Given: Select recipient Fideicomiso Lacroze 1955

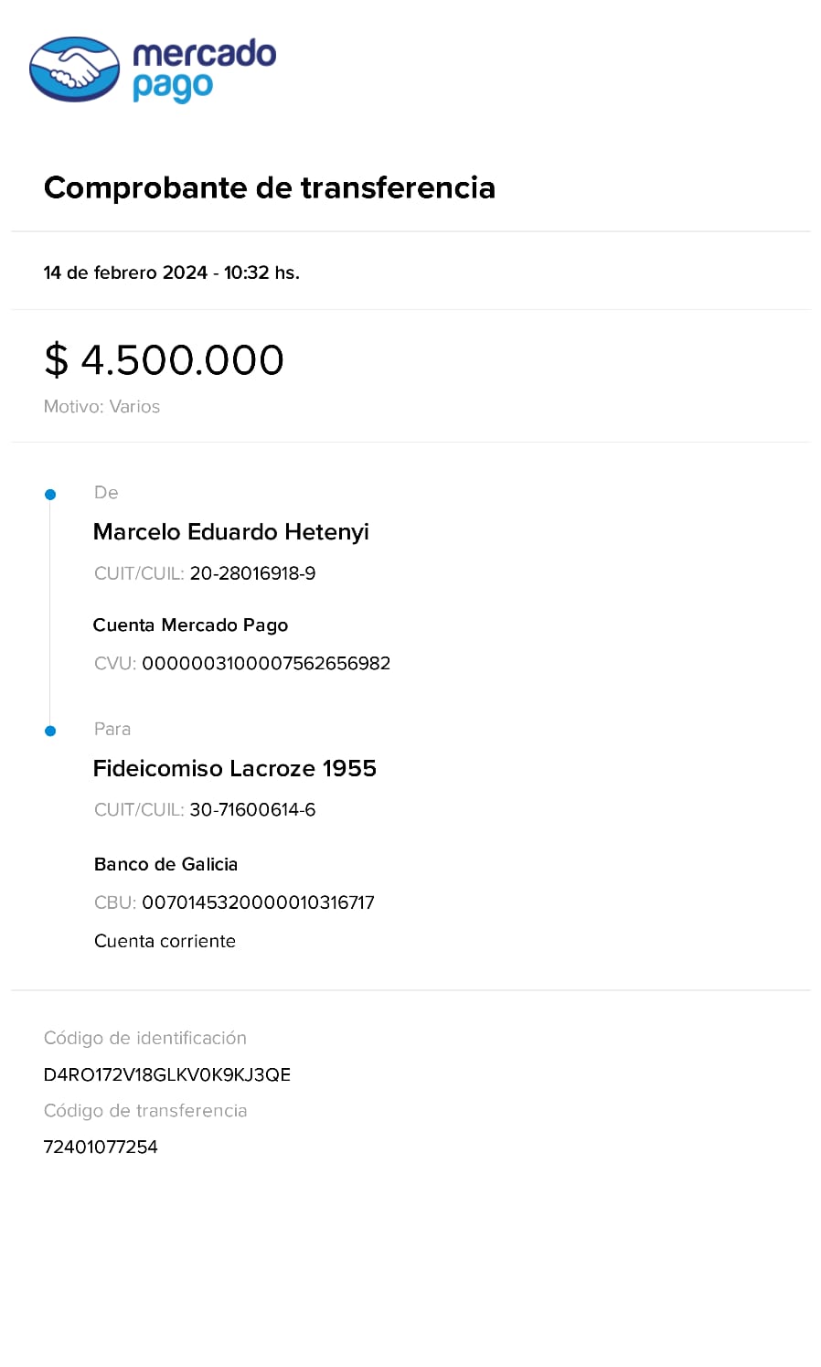Looking at the screenshot, I should pos(235,768).
